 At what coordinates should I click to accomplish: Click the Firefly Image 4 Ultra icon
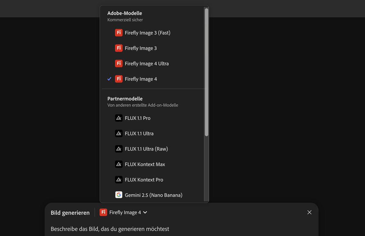[x=119, y=63]
